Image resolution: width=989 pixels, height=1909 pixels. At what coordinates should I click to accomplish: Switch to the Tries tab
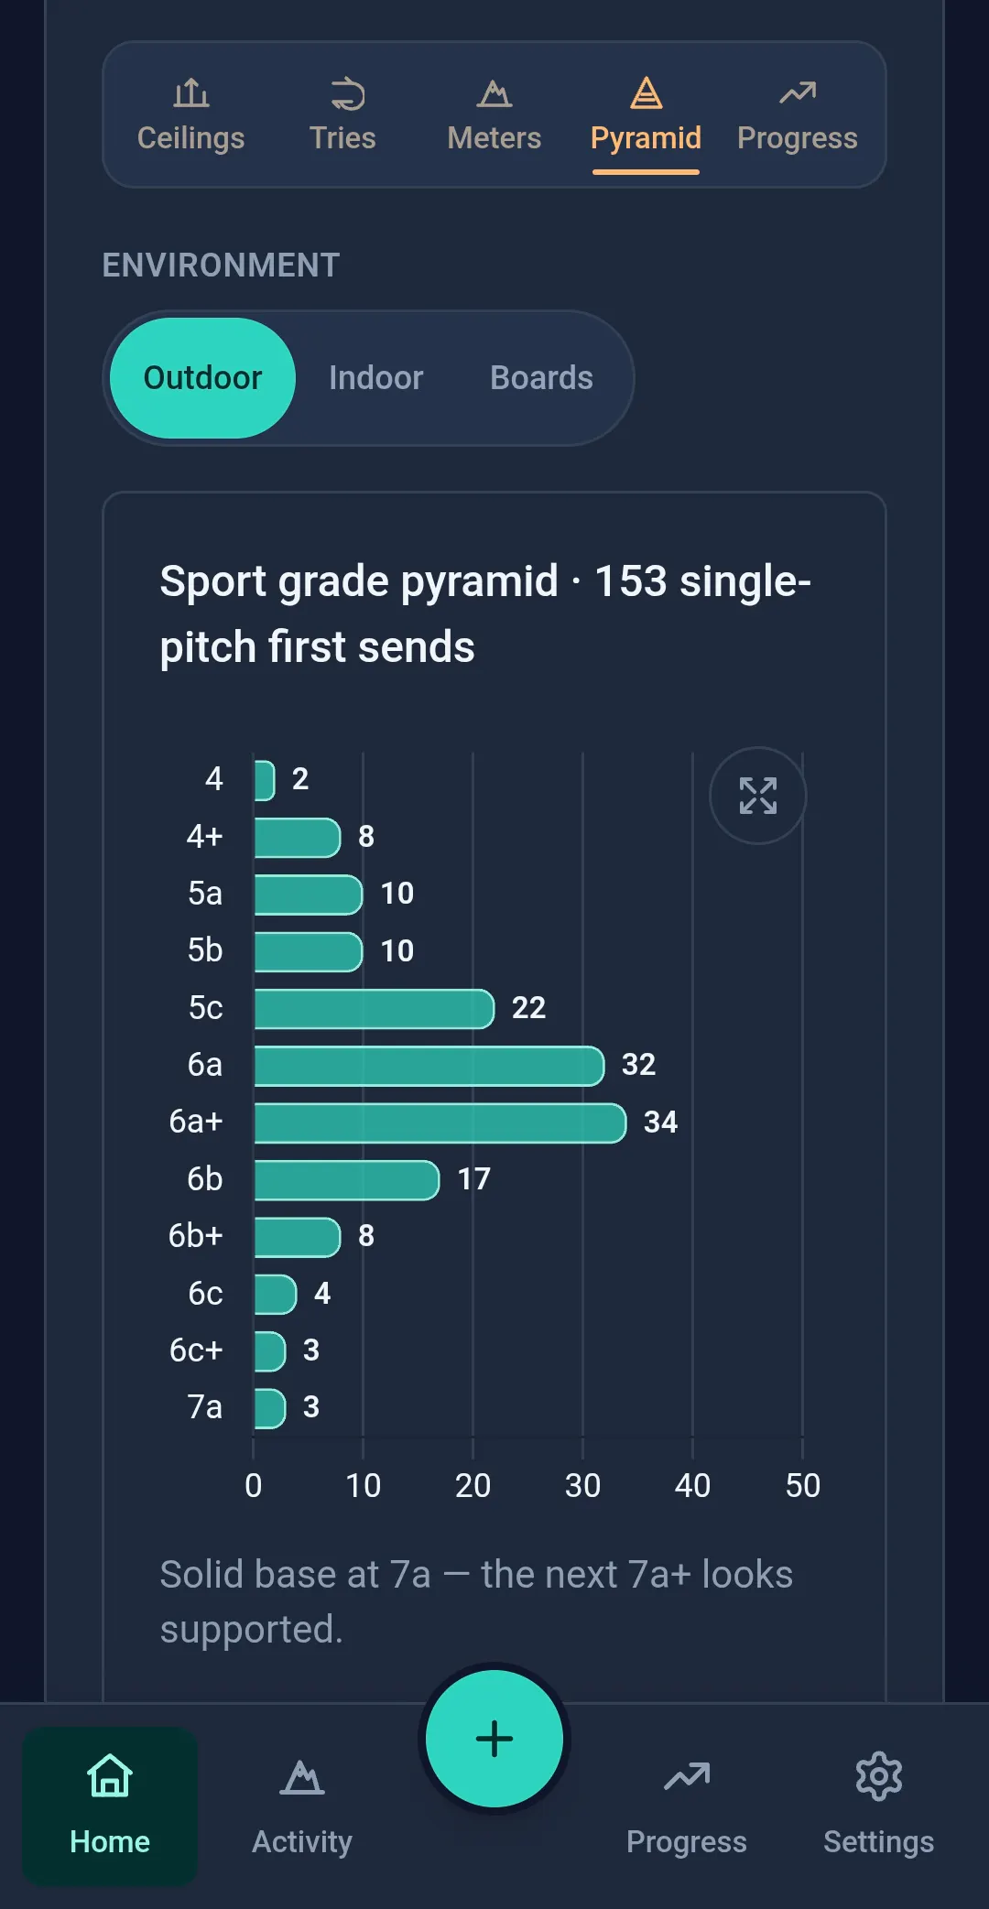click(x=342, y=115)
